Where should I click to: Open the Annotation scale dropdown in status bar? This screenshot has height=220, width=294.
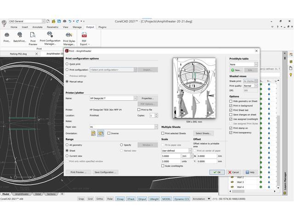tap(209, 198)
